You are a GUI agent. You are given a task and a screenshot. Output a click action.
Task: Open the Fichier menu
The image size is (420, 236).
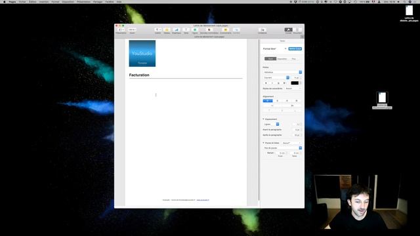click(22, 1)
